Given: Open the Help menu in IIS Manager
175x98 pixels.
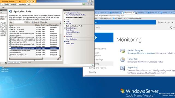Looking at the screenshot, I should click(4, 7).
